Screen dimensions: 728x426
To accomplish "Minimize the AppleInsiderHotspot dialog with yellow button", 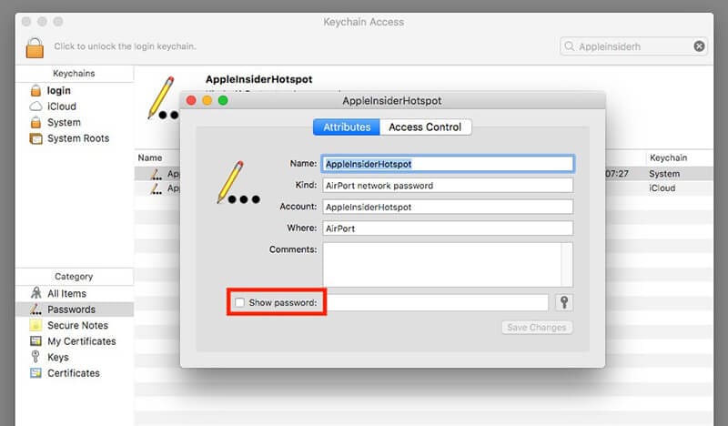I will pyautogui.click(x=207, y=100).
